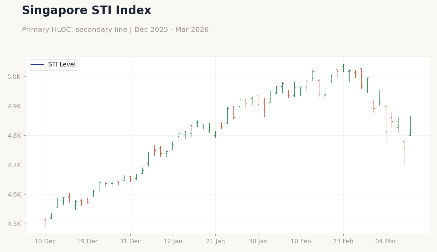Click the blue STI Level legend line swatch
This screenshot has width=437, height=252.
click(37, 65)
